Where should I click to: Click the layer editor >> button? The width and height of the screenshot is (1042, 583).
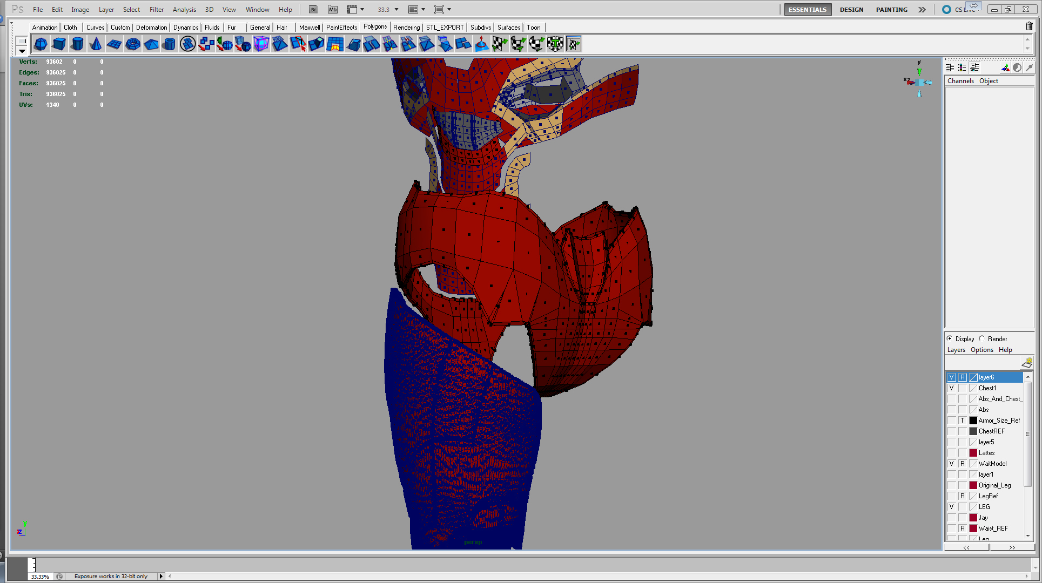1012,547
